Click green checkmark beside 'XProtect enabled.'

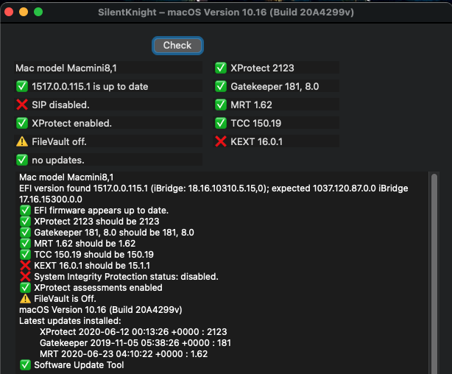click(x=22, y=123)
